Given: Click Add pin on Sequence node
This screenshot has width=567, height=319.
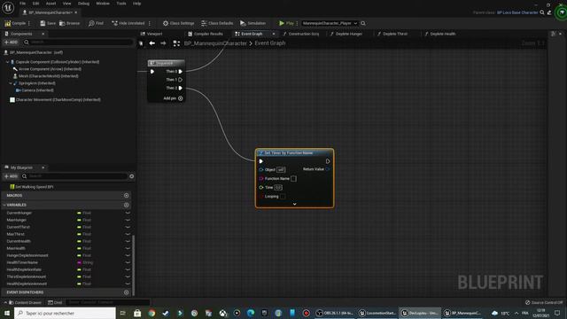Looking at the screenshot, I should 173,98.
